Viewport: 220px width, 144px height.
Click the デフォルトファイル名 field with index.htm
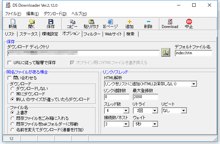[194, 53]
